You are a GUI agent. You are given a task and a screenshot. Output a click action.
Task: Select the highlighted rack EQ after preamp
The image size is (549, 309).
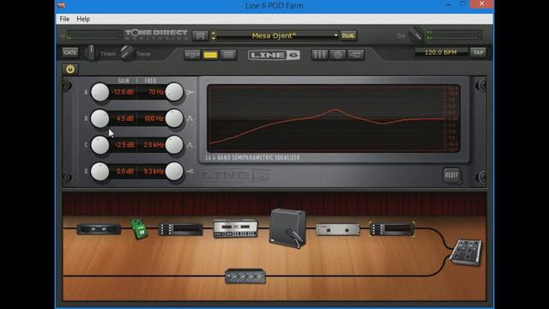tap(392, 229)
